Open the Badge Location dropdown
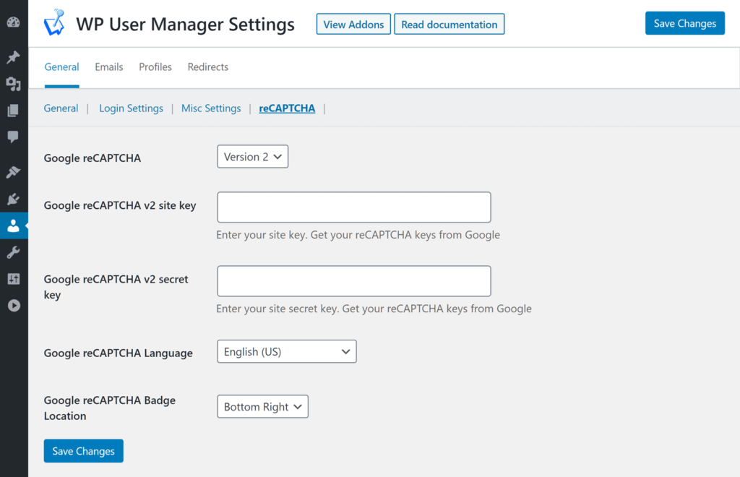Image resolution: width=740 pixels, height=477 pixels. pos(262,406)
